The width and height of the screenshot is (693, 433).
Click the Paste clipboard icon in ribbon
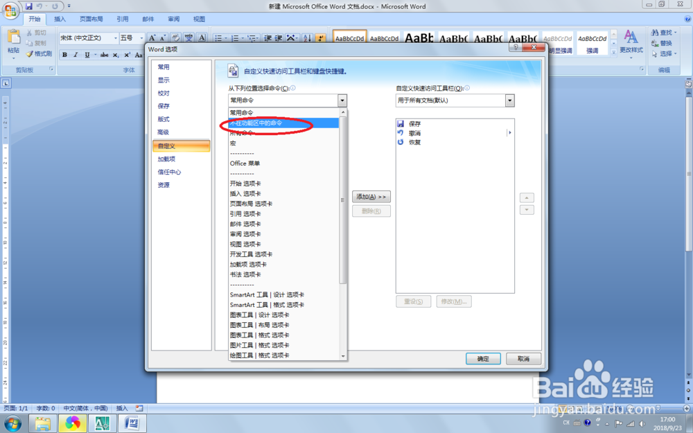click(x=14, y=37)
